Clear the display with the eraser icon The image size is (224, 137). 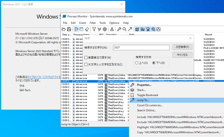[87, 29]
